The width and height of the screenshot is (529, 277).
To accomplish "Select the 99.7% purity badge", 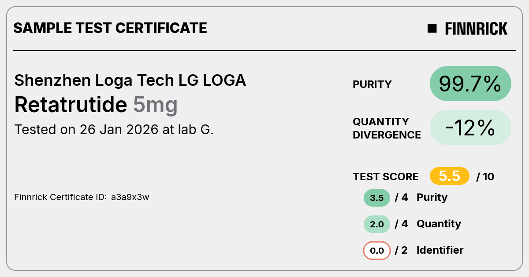I will [x=470, y=84].
